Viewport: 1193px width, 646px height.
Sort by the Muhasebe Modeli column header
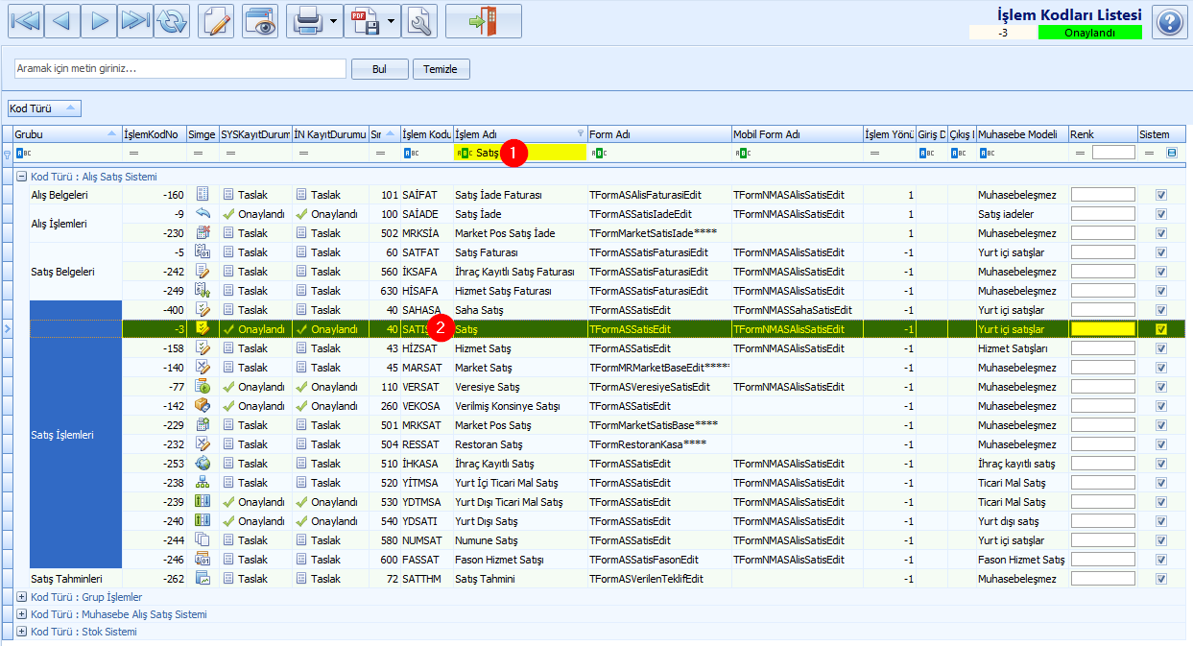[1022, 134]
